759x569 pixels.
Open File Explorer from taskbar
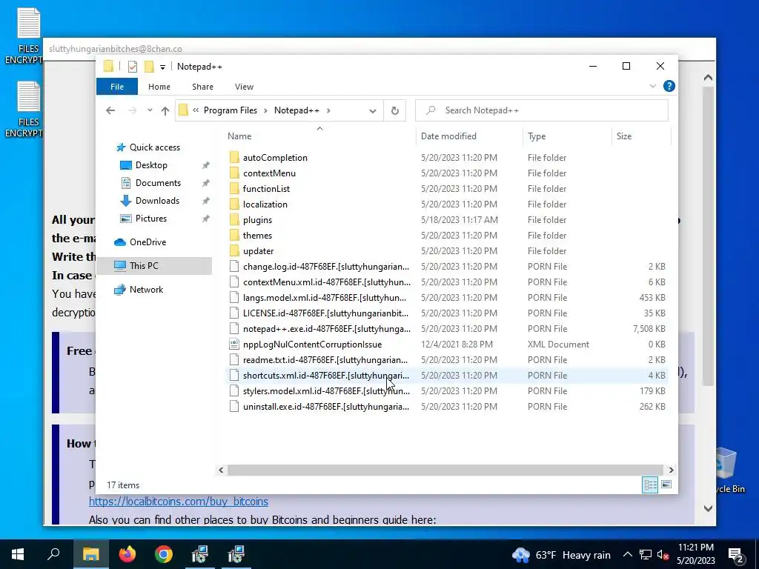(90, 554)
